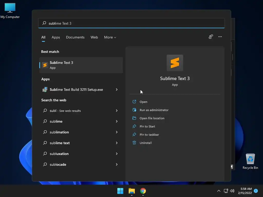Click the Open file location folder icon
This screenshot has width=263, height=197.
coord(134,118)
